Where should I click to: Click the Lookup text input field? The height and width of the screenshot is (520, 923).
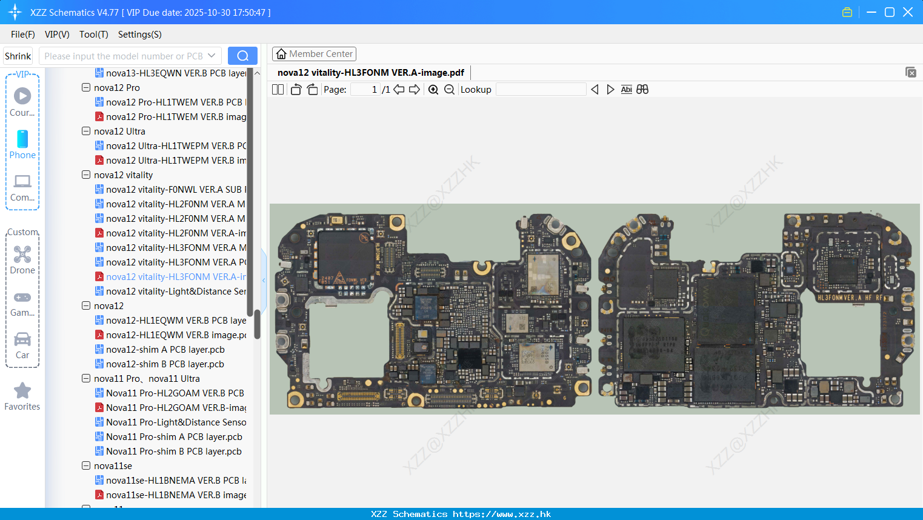[x=541, y=90]
